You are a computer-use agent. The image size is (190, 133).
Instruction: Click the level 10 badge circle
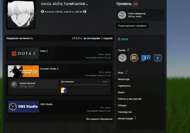(x=136, y=4)
